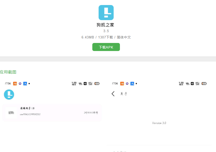Click the Alipay icon in left screenshot status bar
Screen dimensions: 216x152
(x=25, y=84)
